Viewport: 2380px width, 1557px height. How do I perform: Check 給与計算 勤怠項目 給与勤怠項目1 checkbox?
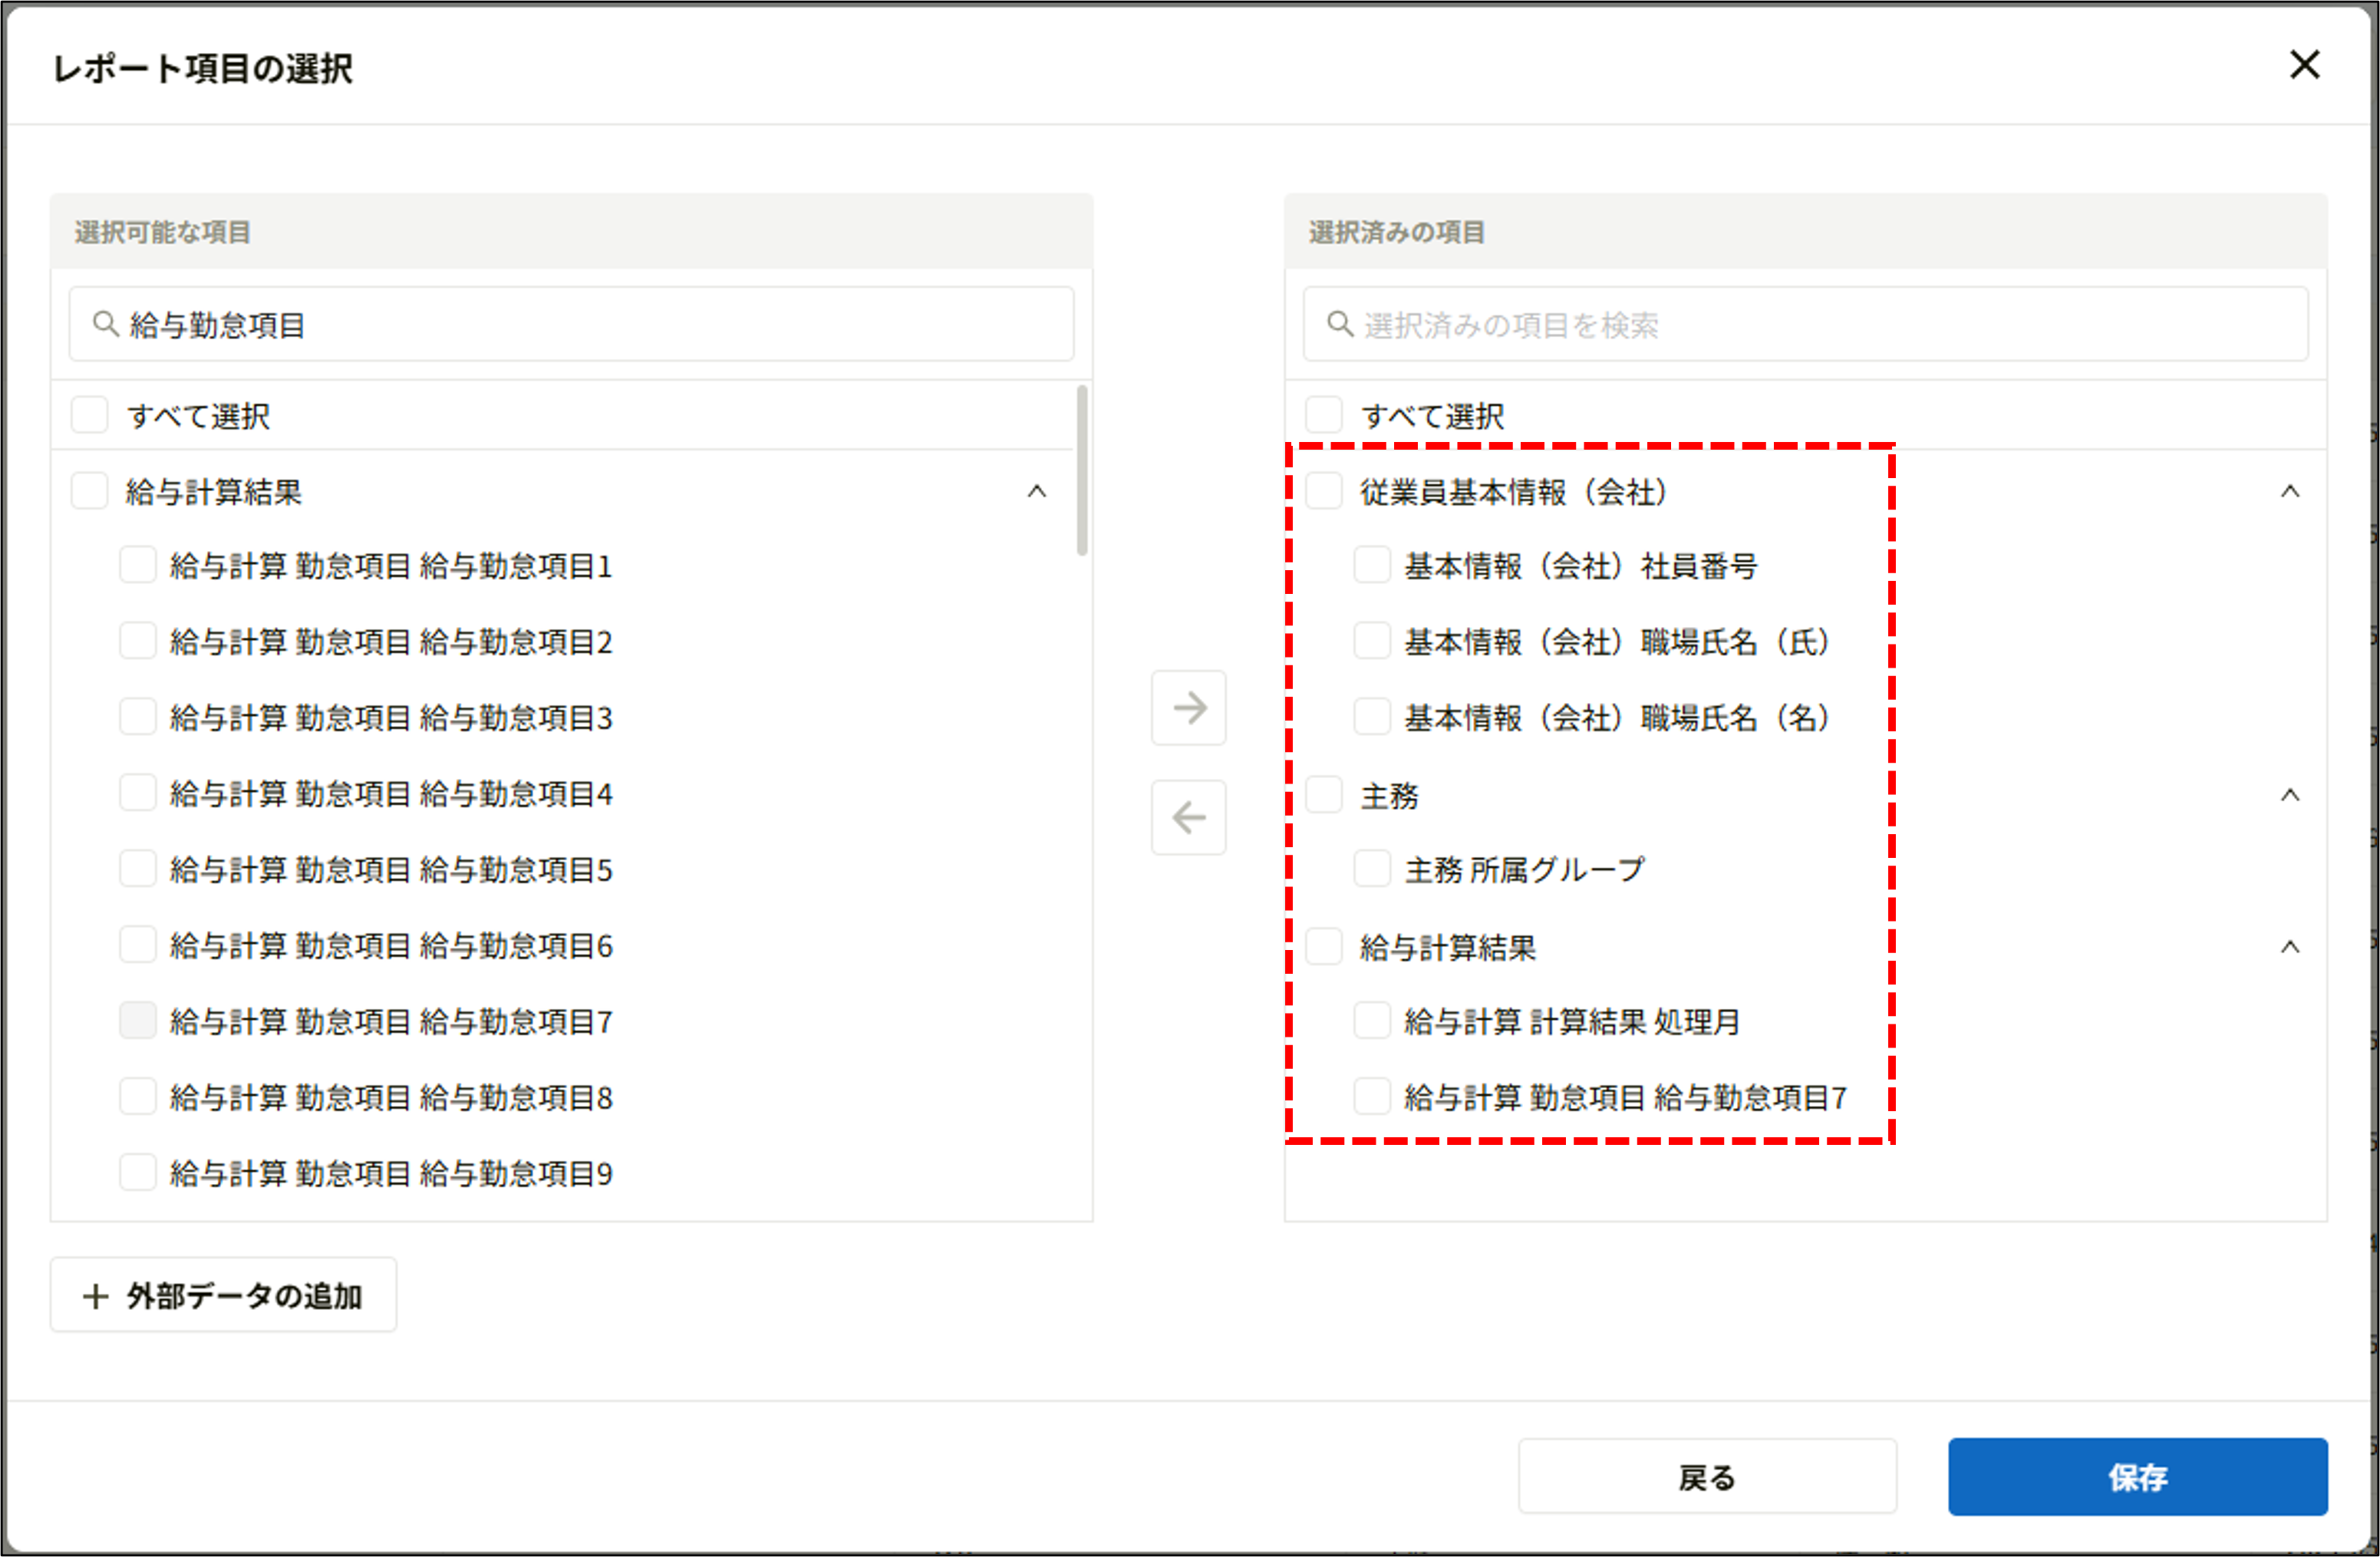click(137, 565)
